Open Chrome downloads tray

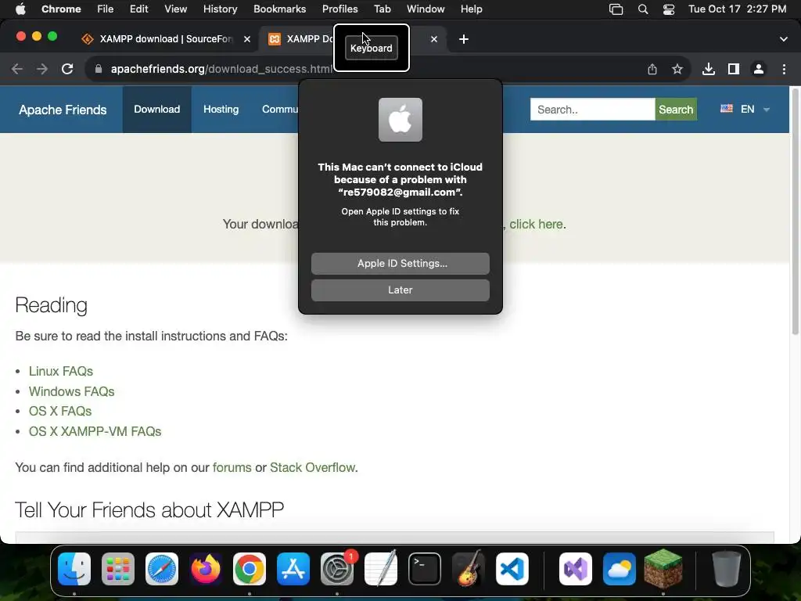click(x=709, y=69)
